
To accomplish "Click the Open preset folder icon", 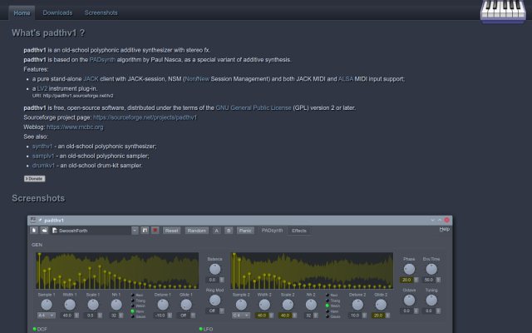I will 44,231.
